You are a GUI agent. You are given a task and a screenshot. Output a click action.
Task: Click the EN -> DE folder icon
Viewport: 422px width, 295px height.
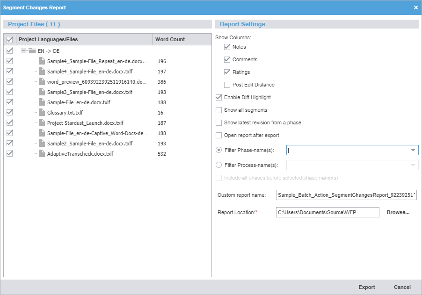tap(32, 50)
